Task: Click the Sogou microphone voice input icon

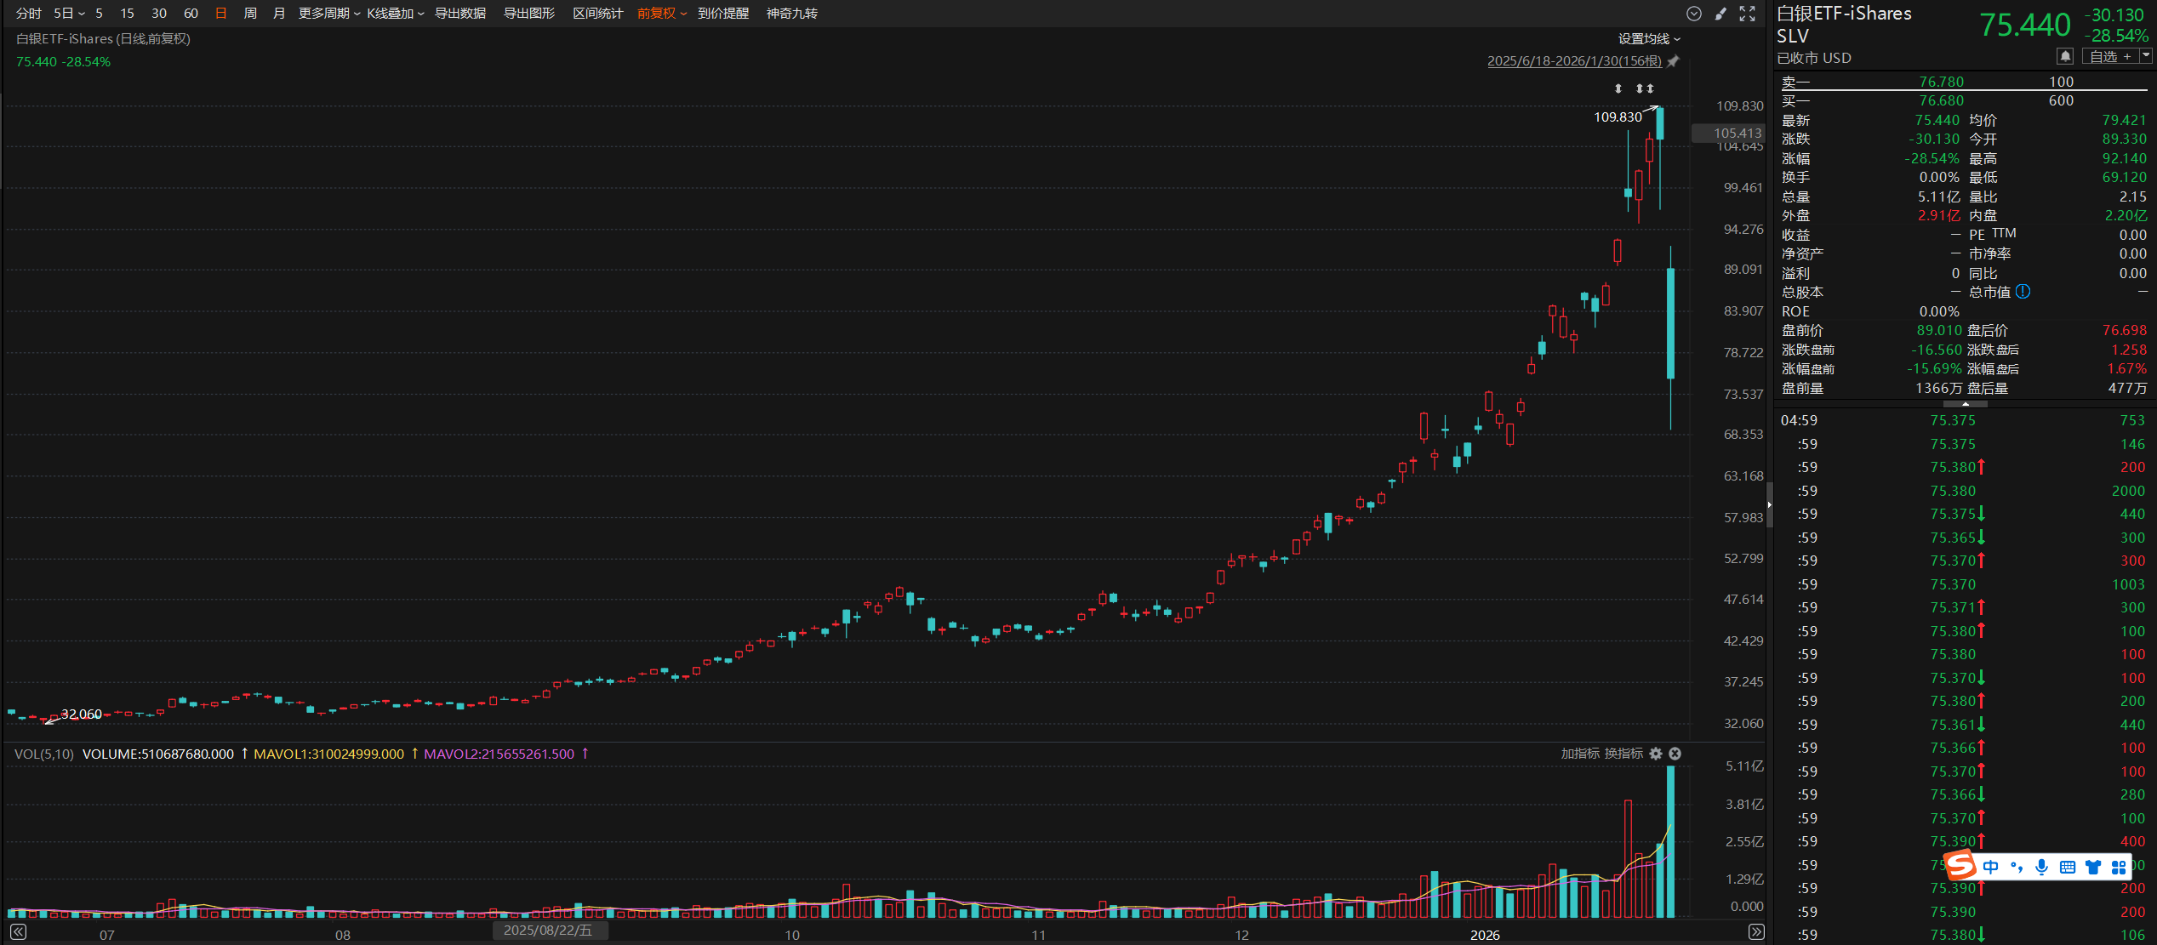Action: (2041, 867)
